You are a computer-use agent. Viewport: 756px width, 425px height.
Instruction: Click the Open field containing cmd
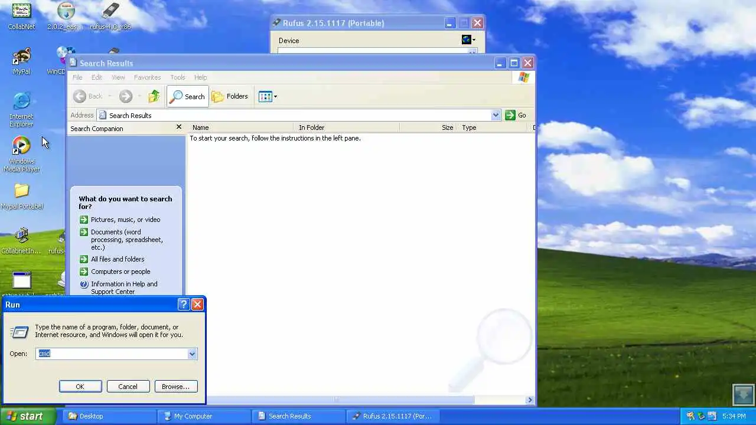click(112, 354)
